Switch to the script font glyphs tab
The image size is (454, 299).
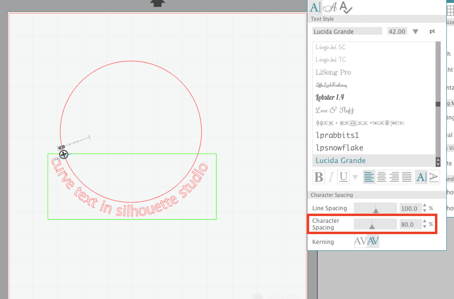point(330,7)
